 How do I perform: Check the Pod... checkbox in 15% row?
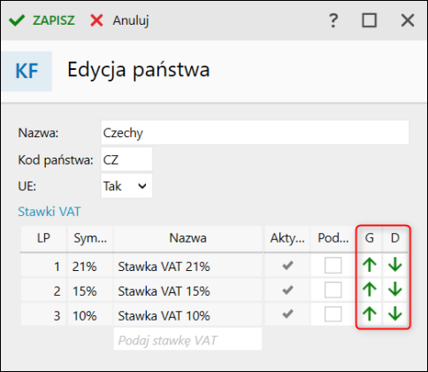pos(333,290)
